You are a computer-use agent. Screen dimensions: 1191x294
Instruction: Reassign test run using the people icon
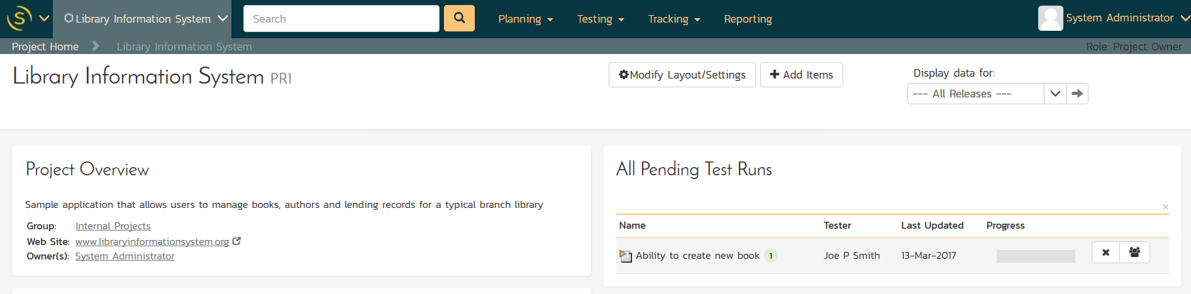(x=1134, y=253)
